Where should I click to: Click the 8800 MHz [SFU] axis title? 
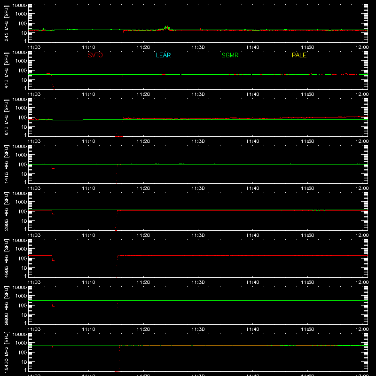(x=7, y=305)
